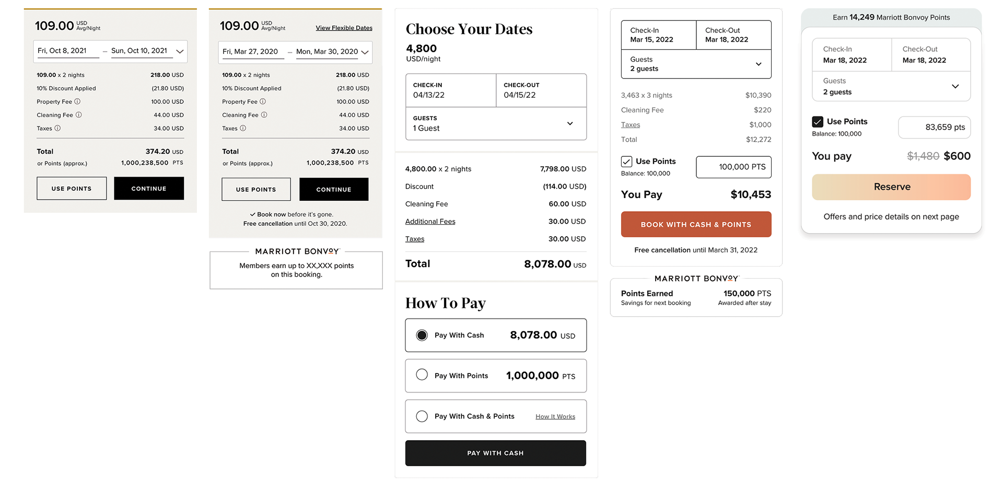Viewport: 1003px width, 484px height.
Task: Click the 04/13/22 check-in date field
Action: click(450, 90)
